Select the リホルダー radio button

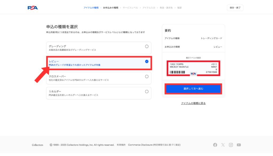(x=147, y=92)
